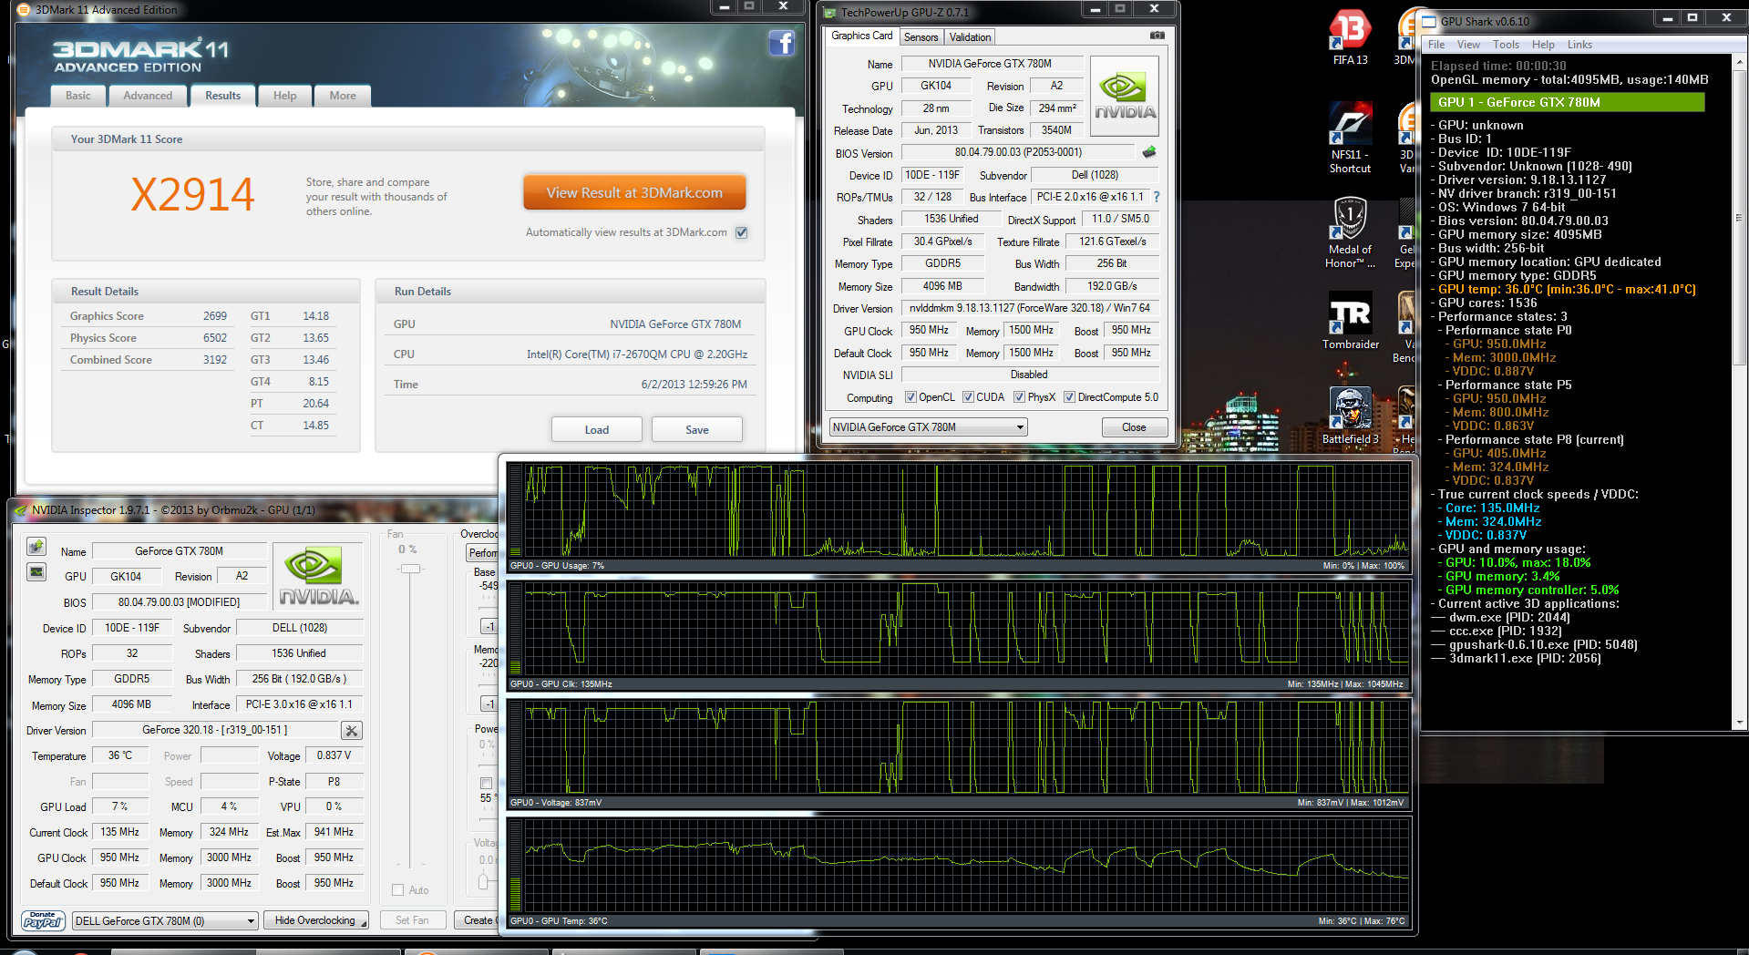Open the GPU selection dropdown in GPU-Z
1749x955 pixels.
(x=928, y=427)
